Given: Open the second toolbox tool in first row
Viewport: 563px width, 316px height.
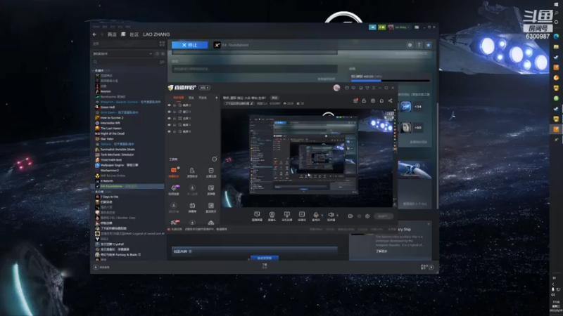Looking at the screenshot, I should pos(192,172).
